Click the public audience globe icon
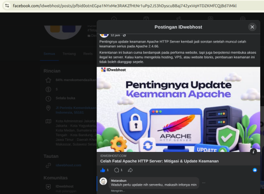Viewport: 264px width, 194px height. (x=124, y=35)
